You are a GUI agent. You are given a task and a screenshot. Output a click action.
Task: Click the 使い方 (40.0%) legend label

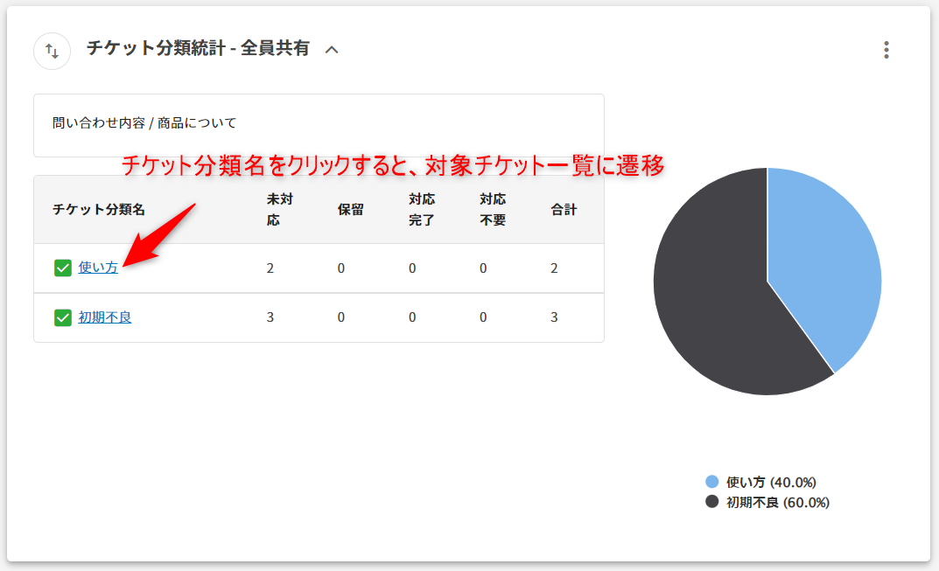tap(771, 482)
